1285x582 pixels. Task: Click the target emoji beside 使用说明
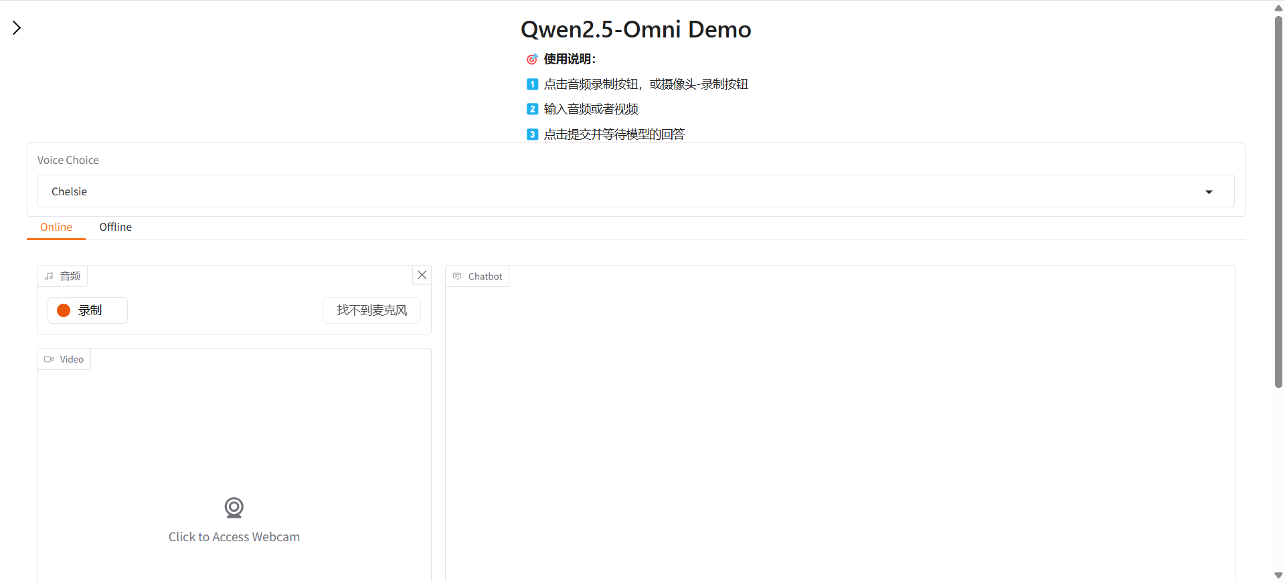point(532,59)
